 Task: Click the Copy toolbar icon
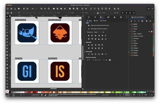click(x=41, y=9)
